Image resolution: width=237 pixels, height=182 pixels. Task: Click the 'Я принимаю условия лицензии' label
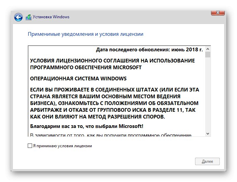[x=63, y=146]
